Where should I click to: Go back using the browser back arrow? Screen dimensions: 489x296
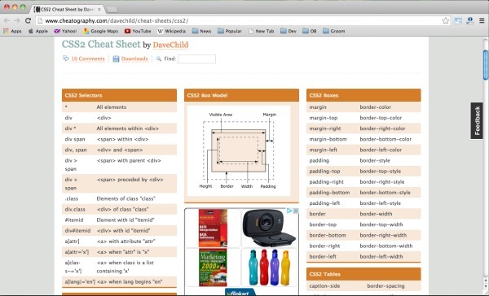tap(7, 20)
